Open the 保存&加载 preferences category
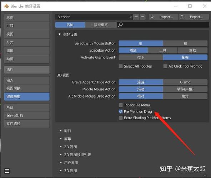 click(27, 115)
